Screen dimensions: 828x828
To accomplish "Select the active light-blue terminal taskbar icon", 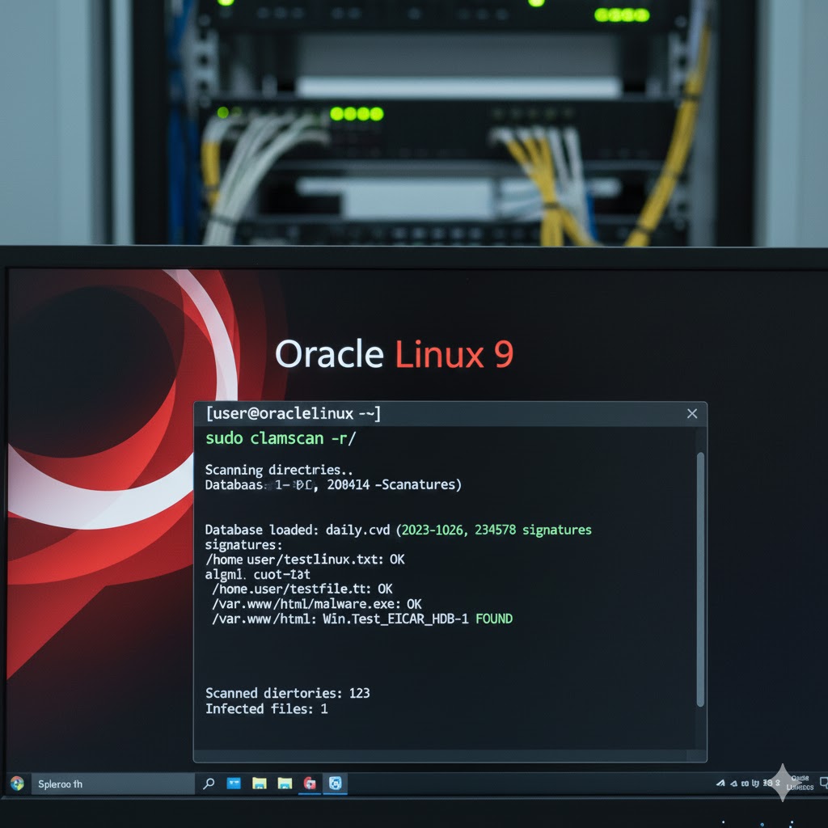I will pos(336,783).
